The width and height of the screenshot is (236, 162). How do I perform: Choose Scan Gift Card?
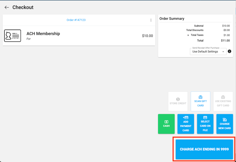click(x=200, y=101)
